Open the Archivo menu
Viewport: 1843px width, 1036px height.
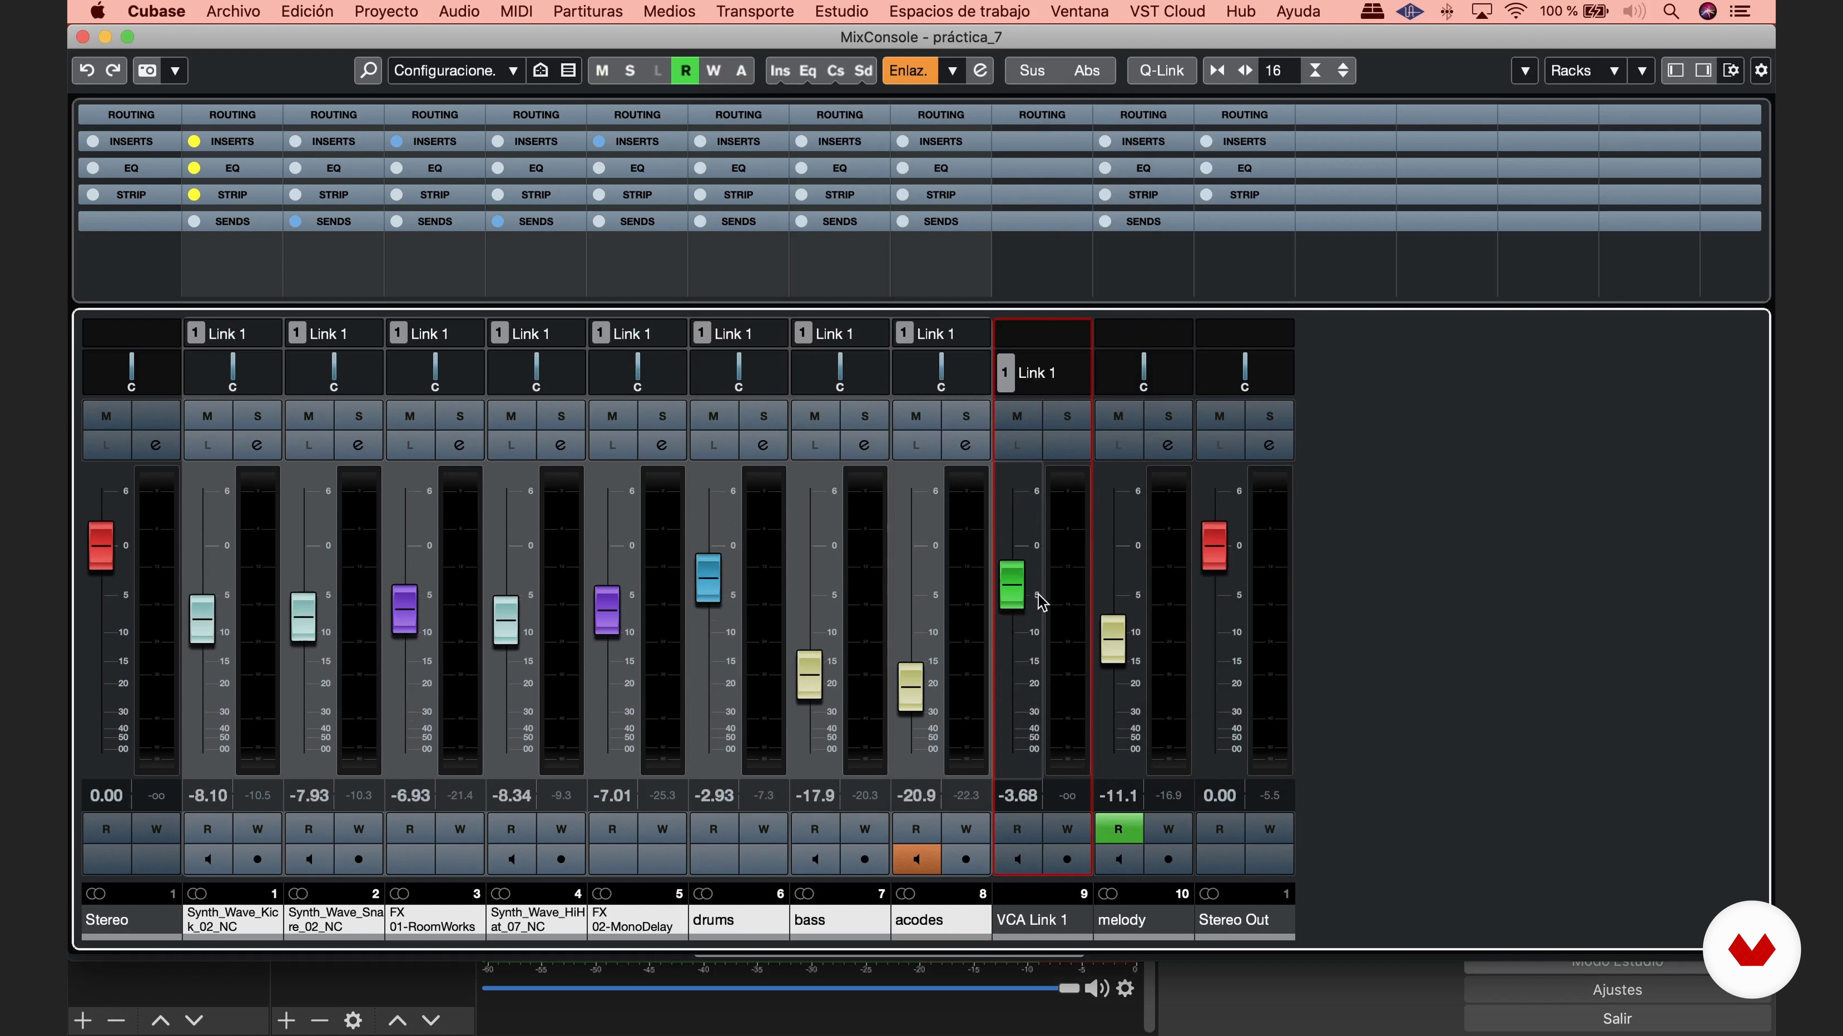232,12
